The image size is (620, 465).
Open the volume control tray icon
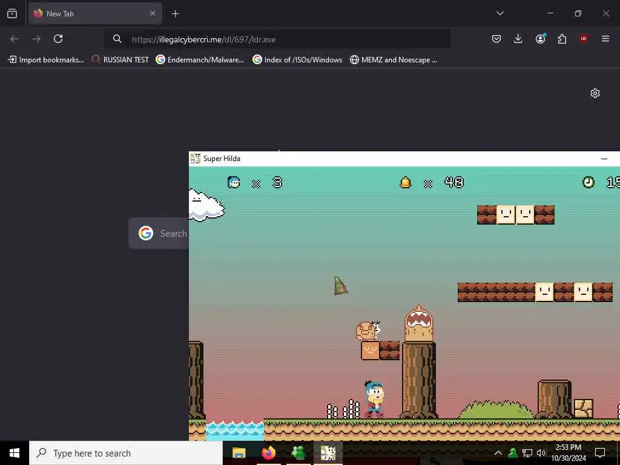[x=541, y=453]
